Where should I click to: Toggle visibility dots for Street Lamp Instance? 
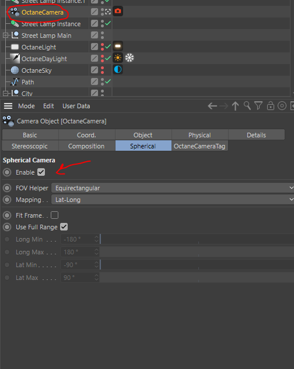[x=102, y=23]
